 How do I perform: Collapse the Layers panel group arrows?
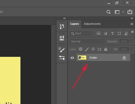(x=132, y=18)
